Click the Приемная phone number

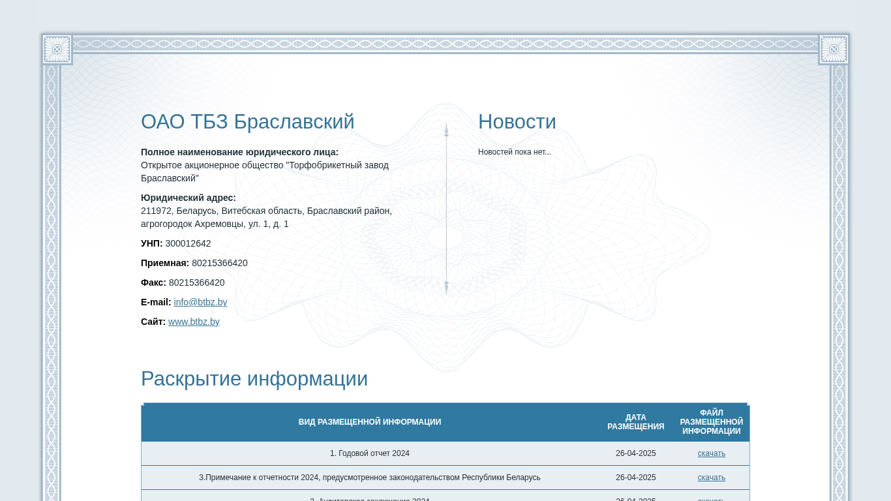point(219,263)
